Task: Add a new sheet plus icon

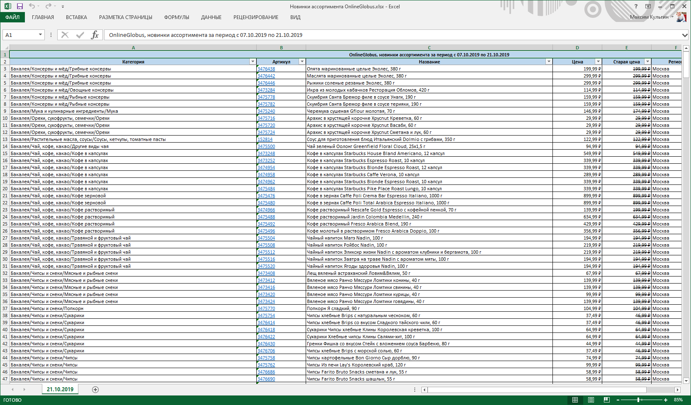Action: coord(95,389)
